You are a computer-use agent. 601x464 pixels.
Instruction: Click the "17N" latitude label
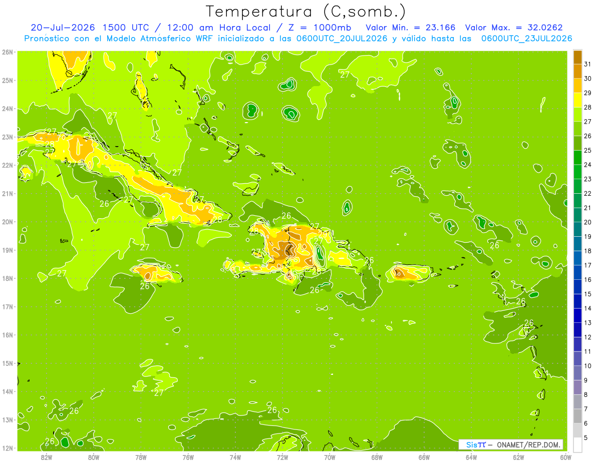(x=8, y=307)
